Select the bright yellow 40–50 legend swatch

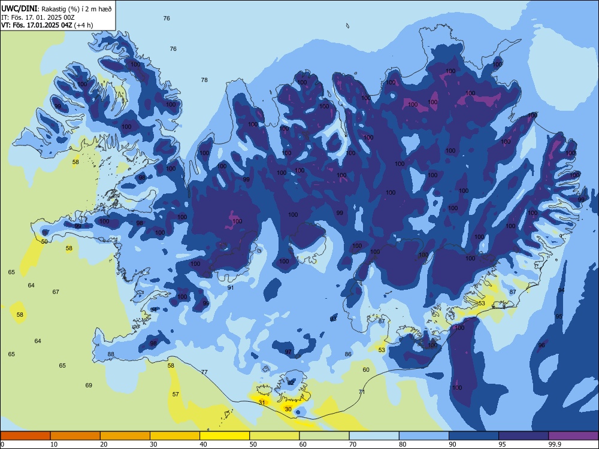click(x=225, y=436)
